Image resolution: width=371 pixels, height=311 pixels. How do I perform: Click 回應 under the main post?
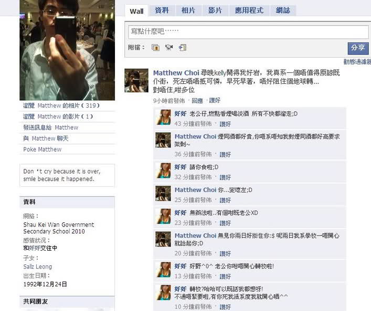[197, 101]
